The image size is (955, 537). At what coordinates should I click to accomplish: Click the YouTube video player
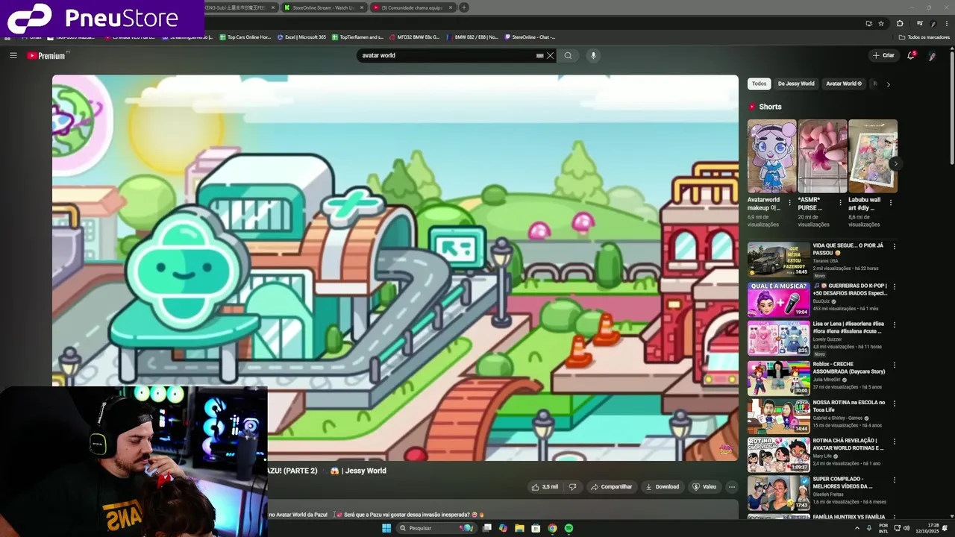(x=395, y=268)
